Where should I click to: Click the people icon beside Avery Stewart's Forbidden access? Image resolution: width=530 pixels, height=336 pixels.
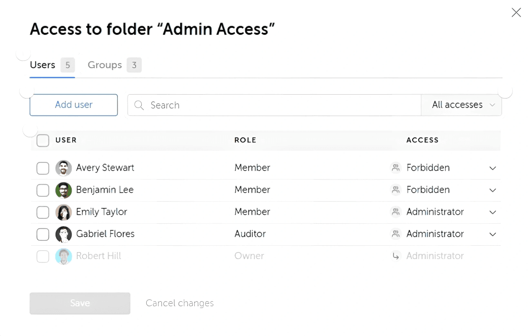(396, 168)
